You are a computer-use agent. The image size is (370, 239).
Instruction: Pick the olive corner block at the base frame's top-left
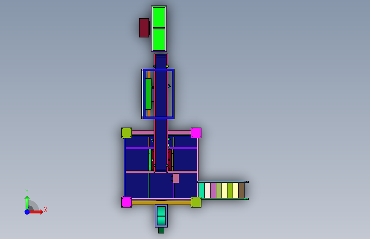[126, 133]
